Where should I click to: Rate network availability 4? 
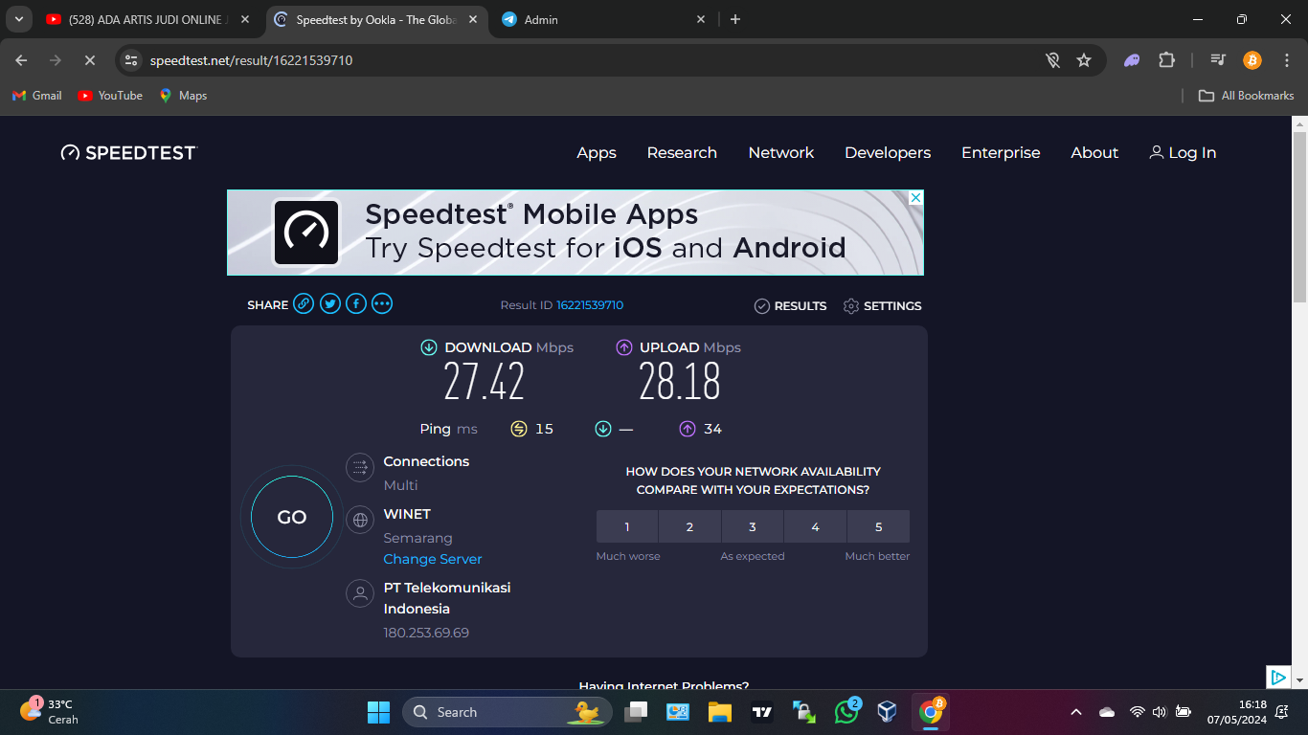pyautogui.click(x=815, y=526)
